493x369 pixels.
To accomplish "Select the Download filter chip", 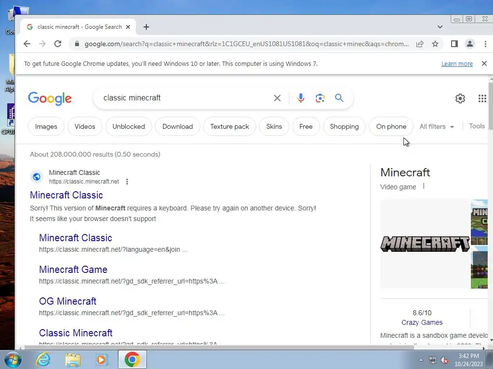I will pos(178,126).
